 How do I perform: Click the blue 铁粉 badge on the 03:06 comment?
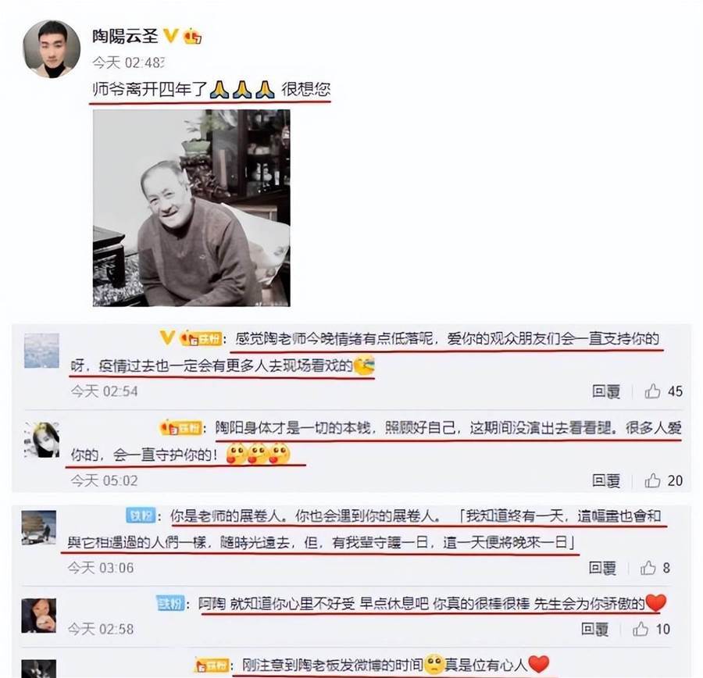[x=141, y=516]
